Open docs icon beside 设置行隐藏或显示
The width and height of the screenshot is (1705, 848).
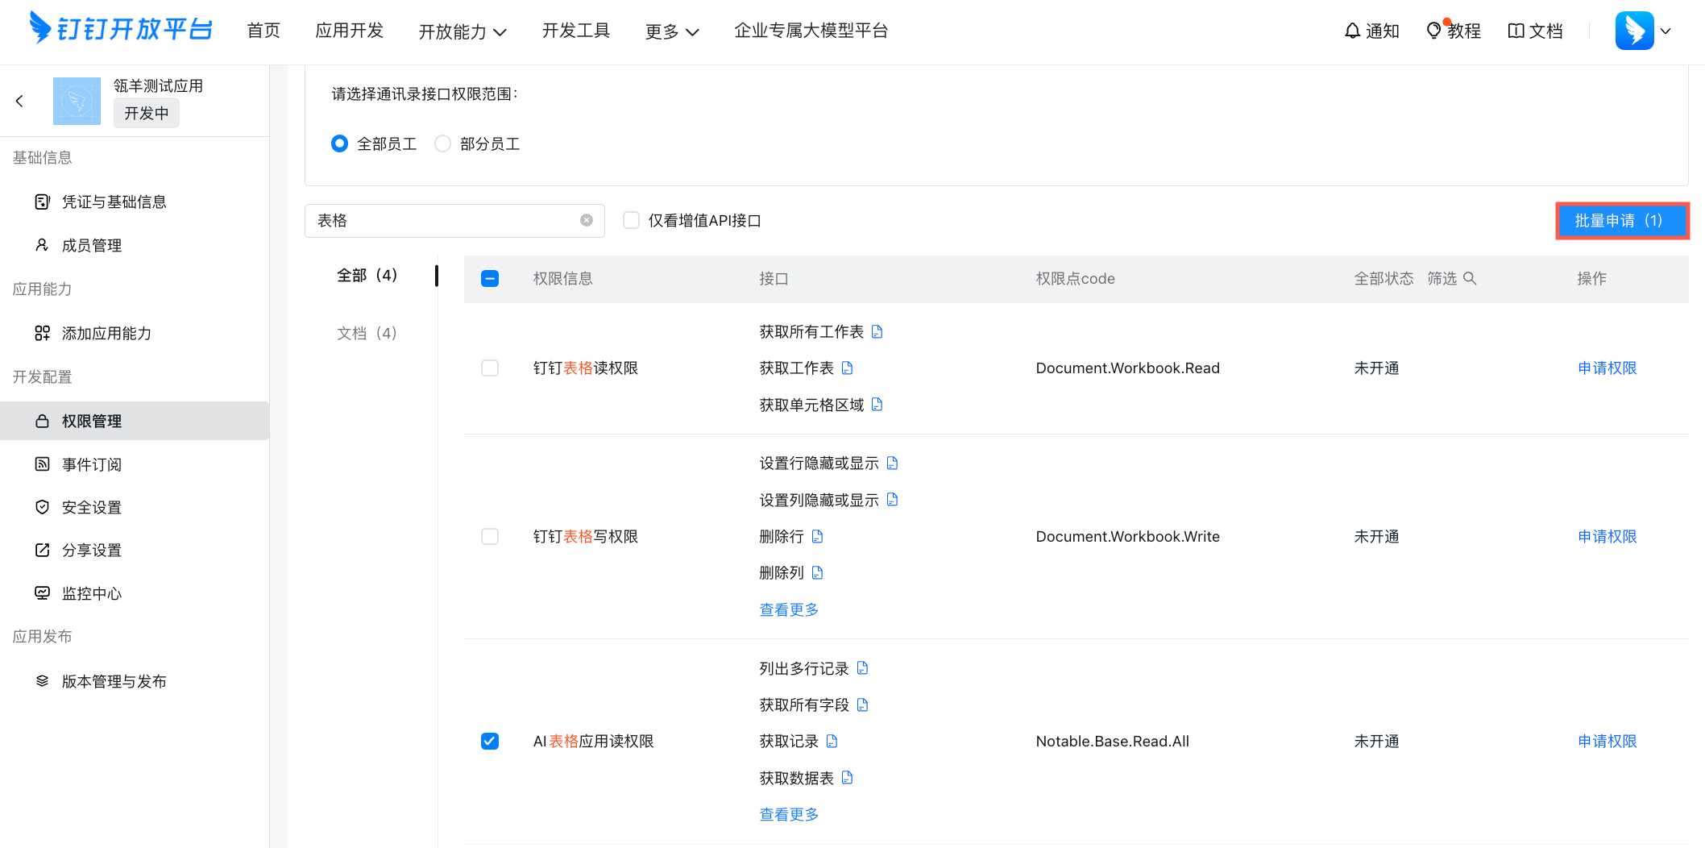coord(893,463)
